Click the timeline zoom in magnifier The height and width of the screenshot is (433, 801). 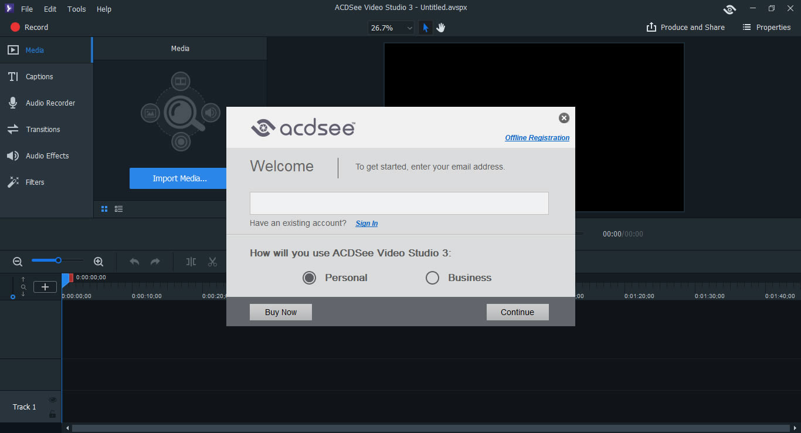click(99, 262)
